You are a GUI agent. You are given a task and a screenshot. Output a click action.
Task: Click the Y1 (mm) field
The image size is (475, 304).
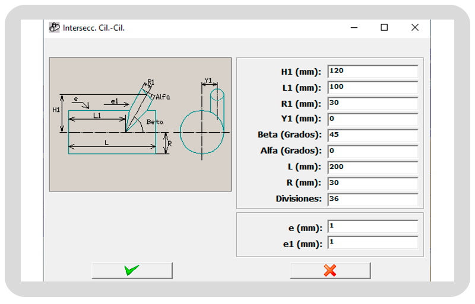(x=372, y=119)
